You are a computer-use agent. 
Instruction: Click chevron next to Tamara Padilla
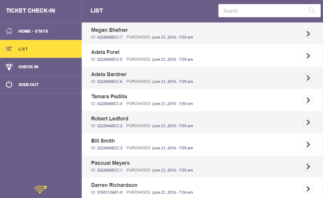[308, 100]
